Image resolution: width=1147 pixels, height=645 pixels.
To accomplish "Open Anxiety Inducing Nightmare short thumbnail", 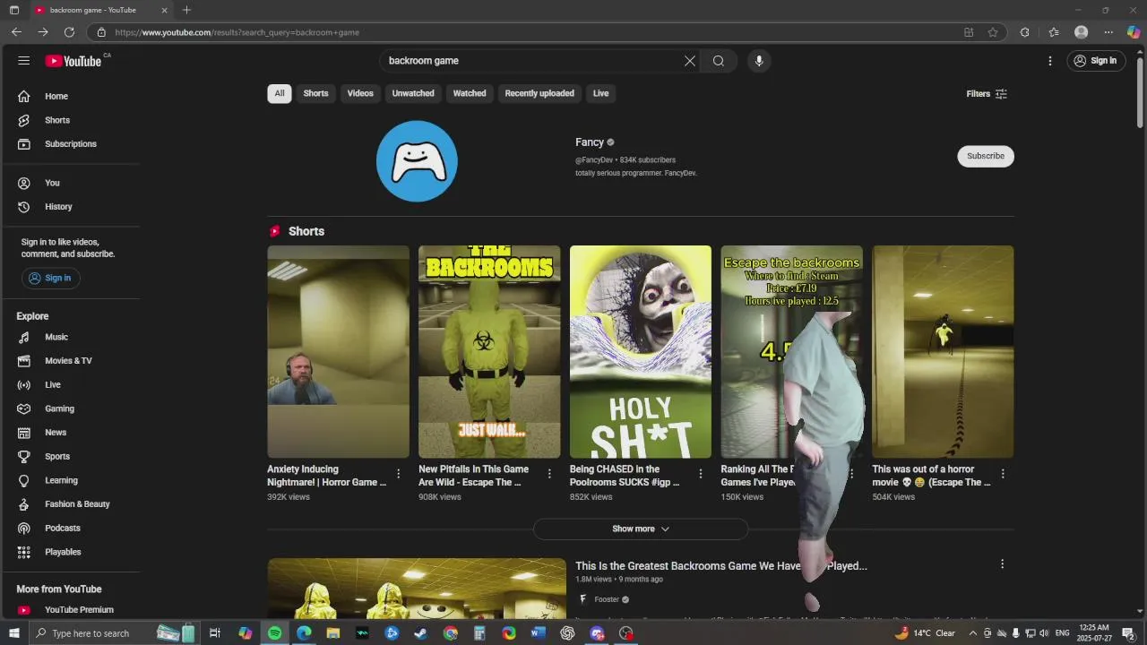I will click(338, 352).
